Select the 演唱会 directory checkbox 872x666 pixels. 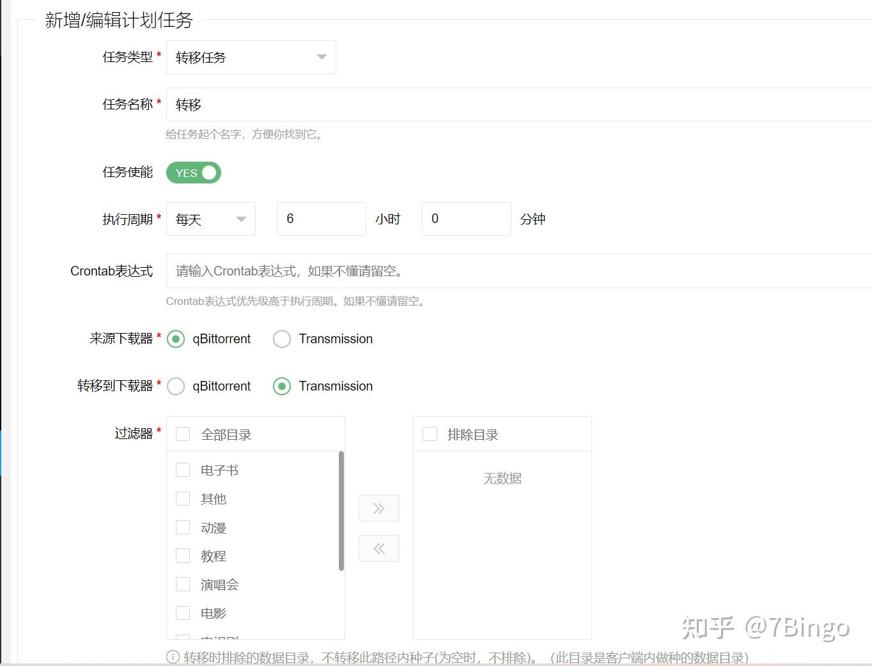pyautogui.click(x=182, y=584)
